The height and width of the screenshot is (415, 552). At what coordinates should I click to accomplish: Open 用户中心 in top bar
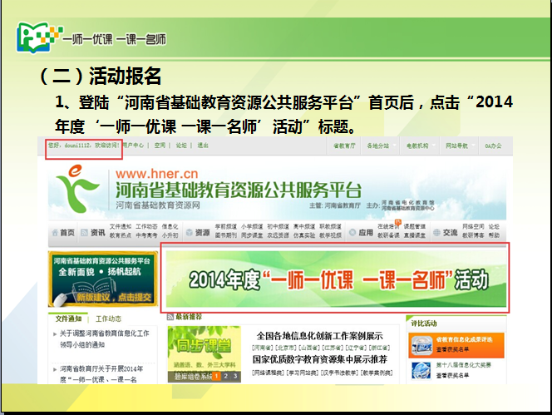(133, 146)
